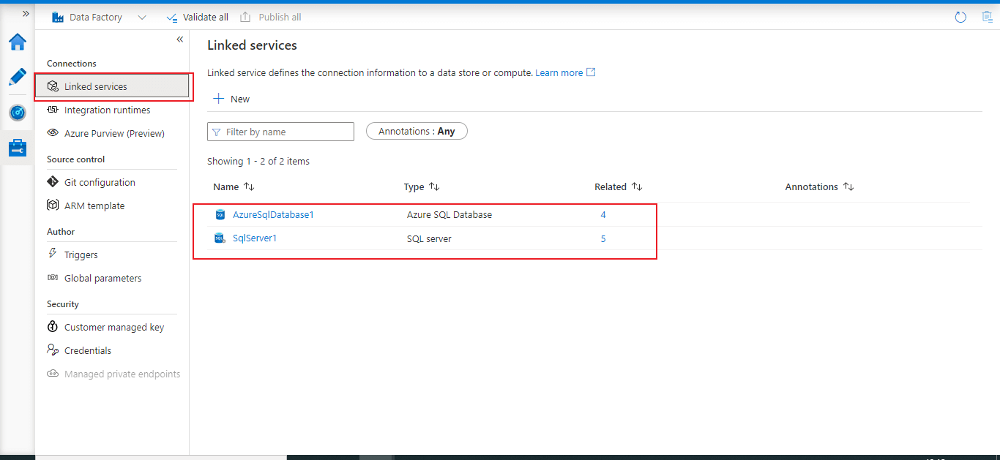Click the Refresh icon at top right
The image size is (1000, 460).
tap(960, 17)
